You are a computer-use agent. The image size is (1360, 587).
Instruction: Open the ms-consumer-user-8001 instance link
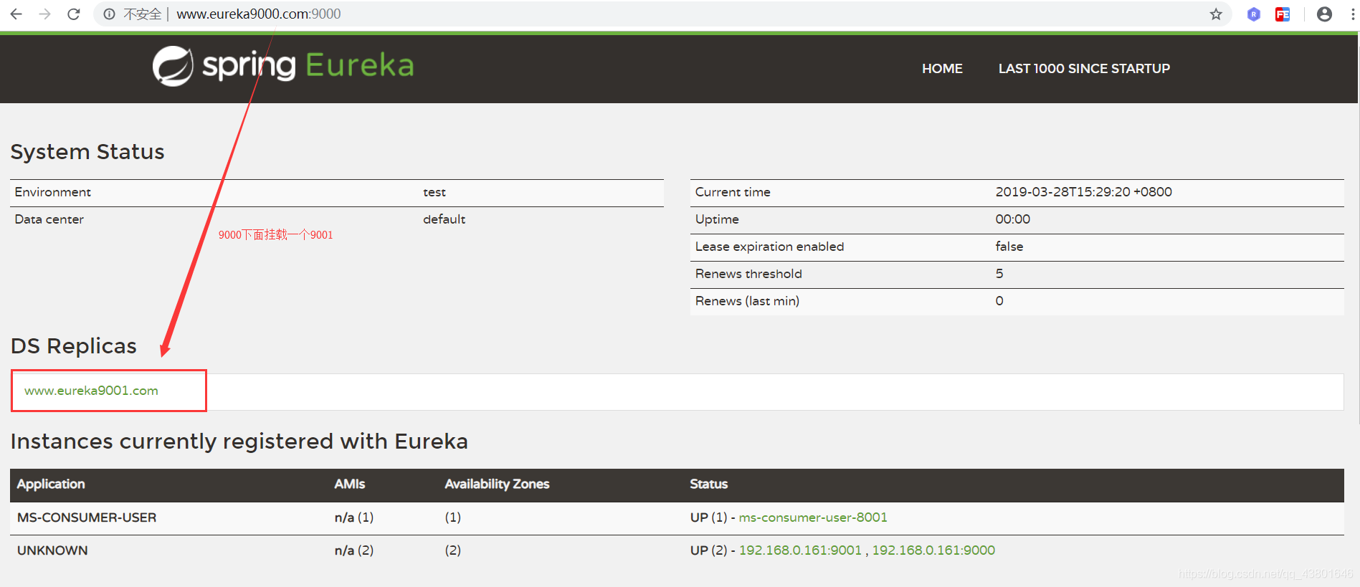coord(813,517)
